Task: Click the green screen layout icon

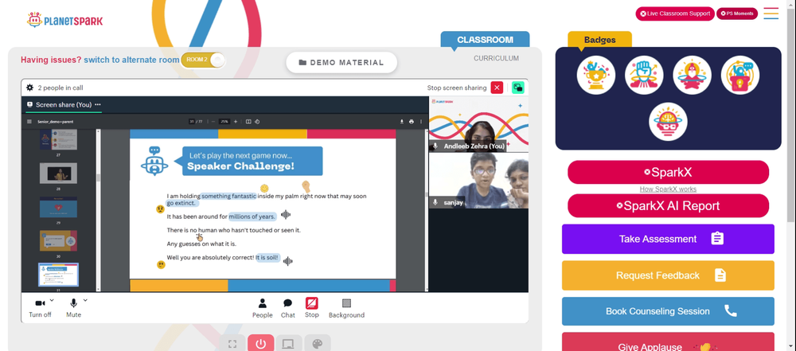Action: [x=518, y=88]
